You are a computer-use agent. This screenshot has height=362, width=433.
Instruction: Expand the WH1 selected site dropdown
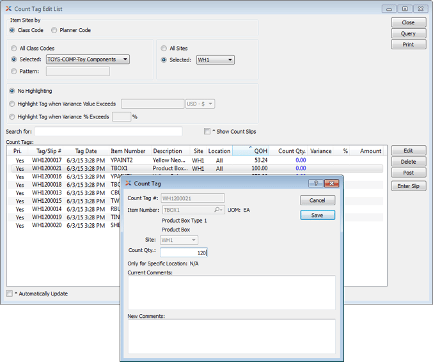tap(215, 60)
